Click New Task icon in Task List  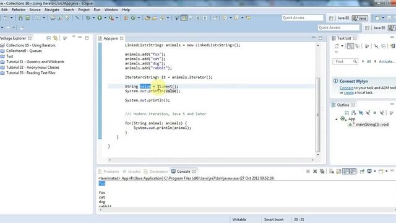click(x=337, y=46)
